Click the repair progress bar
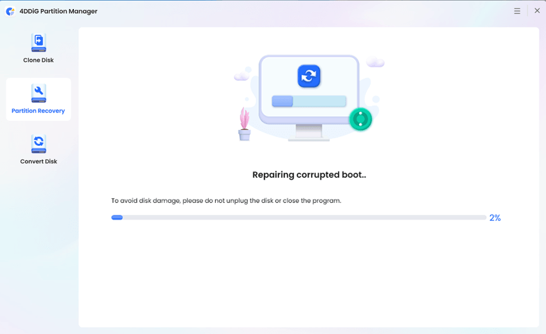The width and height of the screenshot is (546, 334). (299, 217)
